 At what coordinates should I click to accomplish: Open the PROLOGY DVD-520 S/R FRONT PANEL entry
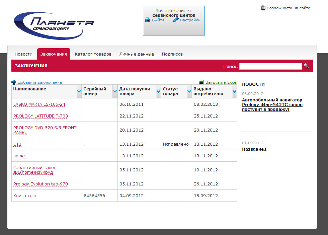click(x=45, y=130)
